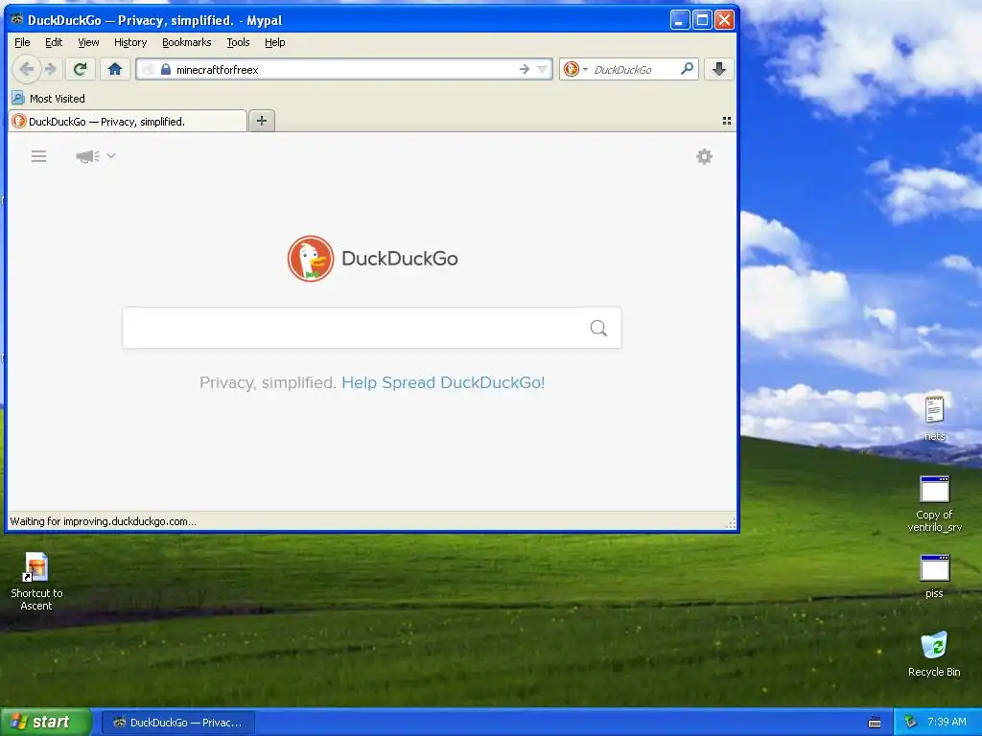
Task: Select the piss desktop icon
Action: (934, 576)
